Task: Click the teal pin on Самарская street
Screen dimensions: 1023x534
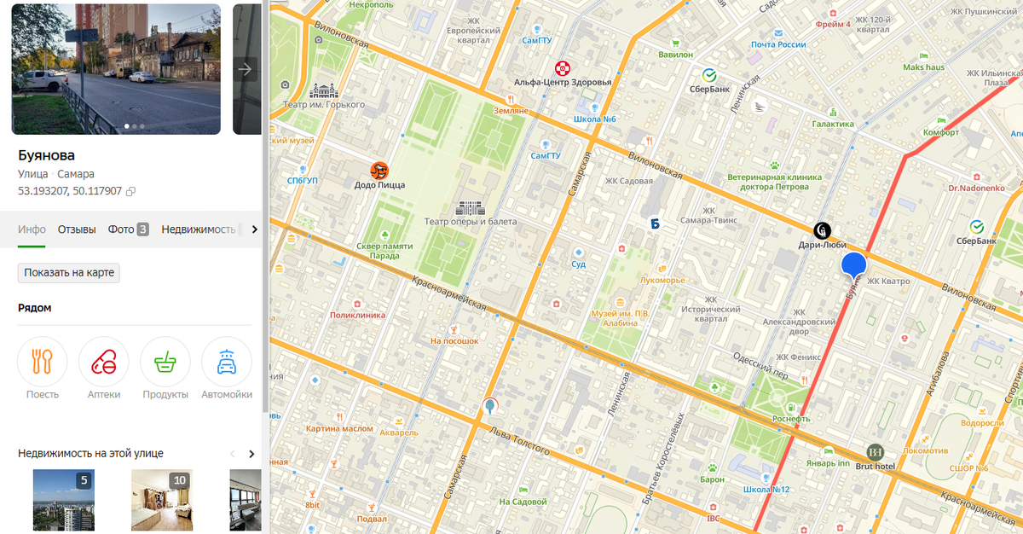Action: (x=489, y=407)
